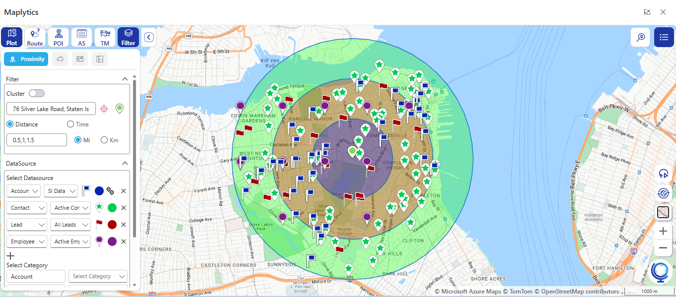Remove the Lead datasource row
This screenshot has height=297, width=676.
pyautogui.click(x=124, y=225)
